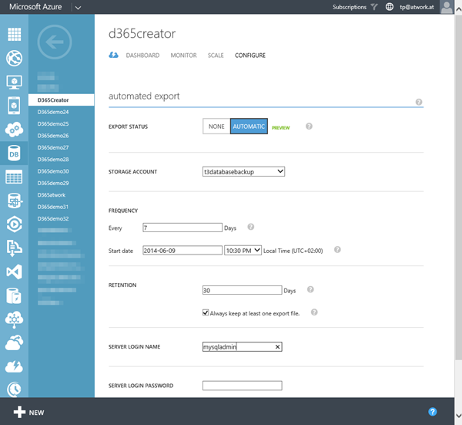Open Websites globe icon in sidebar
The width and height of the screenshot is (462, 425).
(14, 58)
